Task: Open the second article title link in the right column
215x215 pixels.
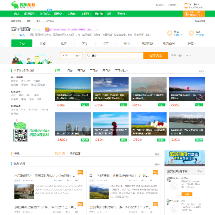Action: (x=119, y=176)
